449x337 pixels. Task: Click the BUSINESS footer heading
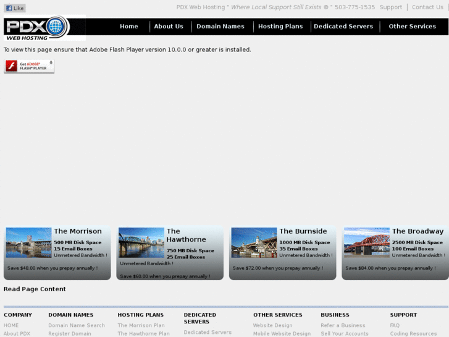(335, 315)
